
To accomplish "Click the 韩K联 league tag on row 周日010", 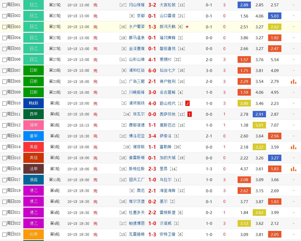I will click(x=34, y=103).
